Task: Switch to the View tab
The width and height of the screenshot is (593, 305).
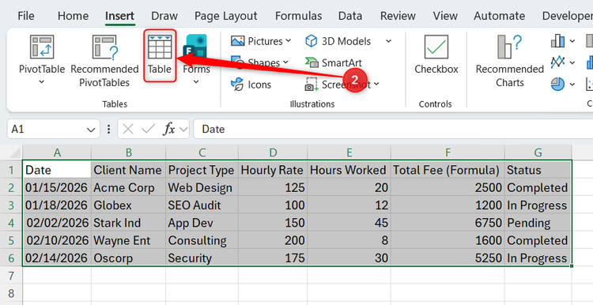Action: 445,16
